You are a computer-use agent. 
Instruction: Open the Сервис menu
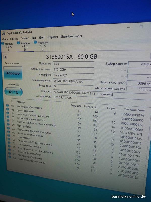pyautogui.click(x=25, y=38)
